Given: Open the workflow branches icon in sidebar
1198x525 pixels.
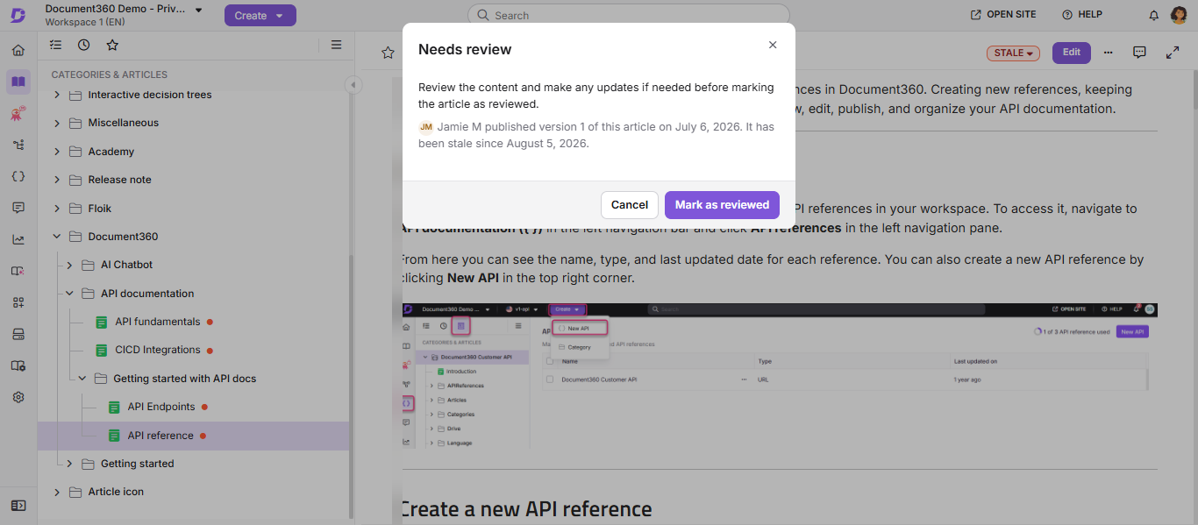Looking at the screenshot, I should 18,145.
